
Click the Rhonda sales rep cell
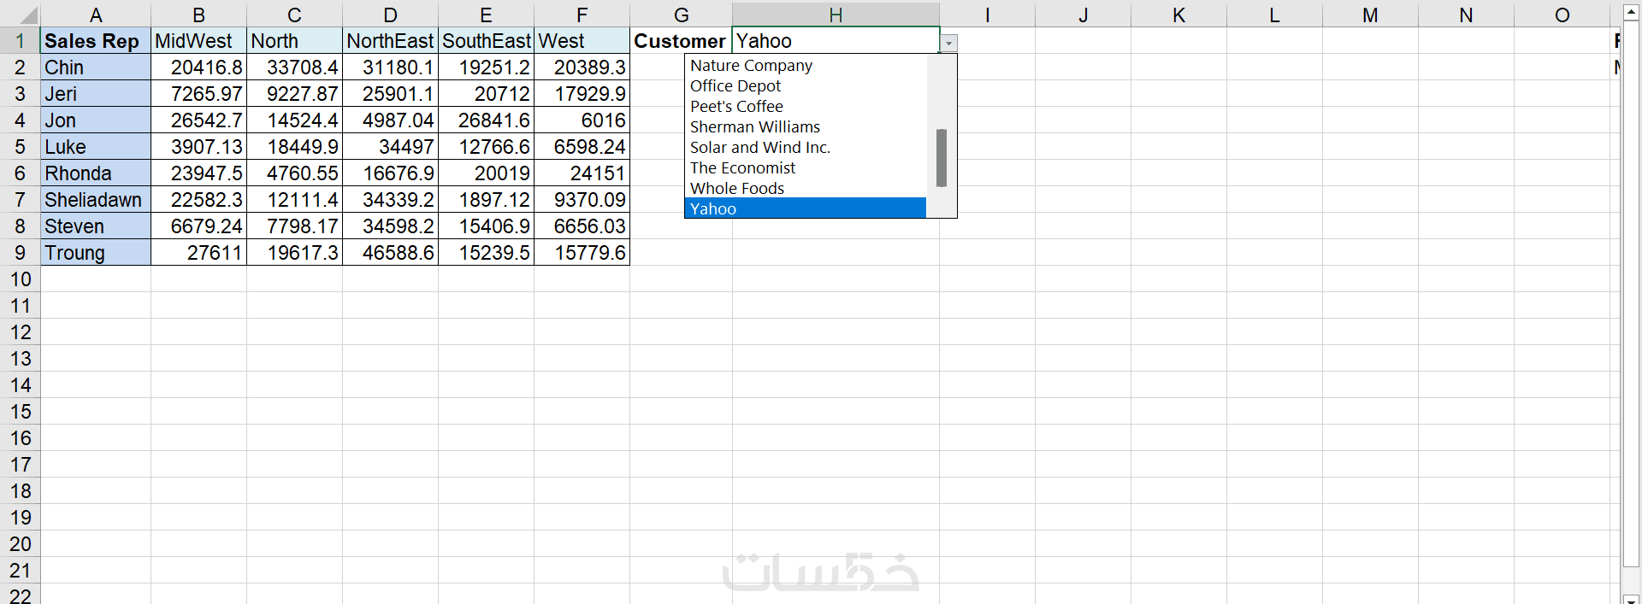96,173
